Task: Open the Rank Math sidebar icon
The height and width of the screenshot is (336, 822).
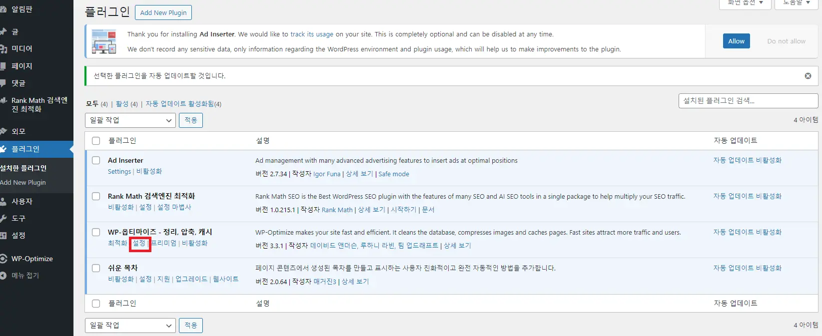Action: (x=3, y=100)
